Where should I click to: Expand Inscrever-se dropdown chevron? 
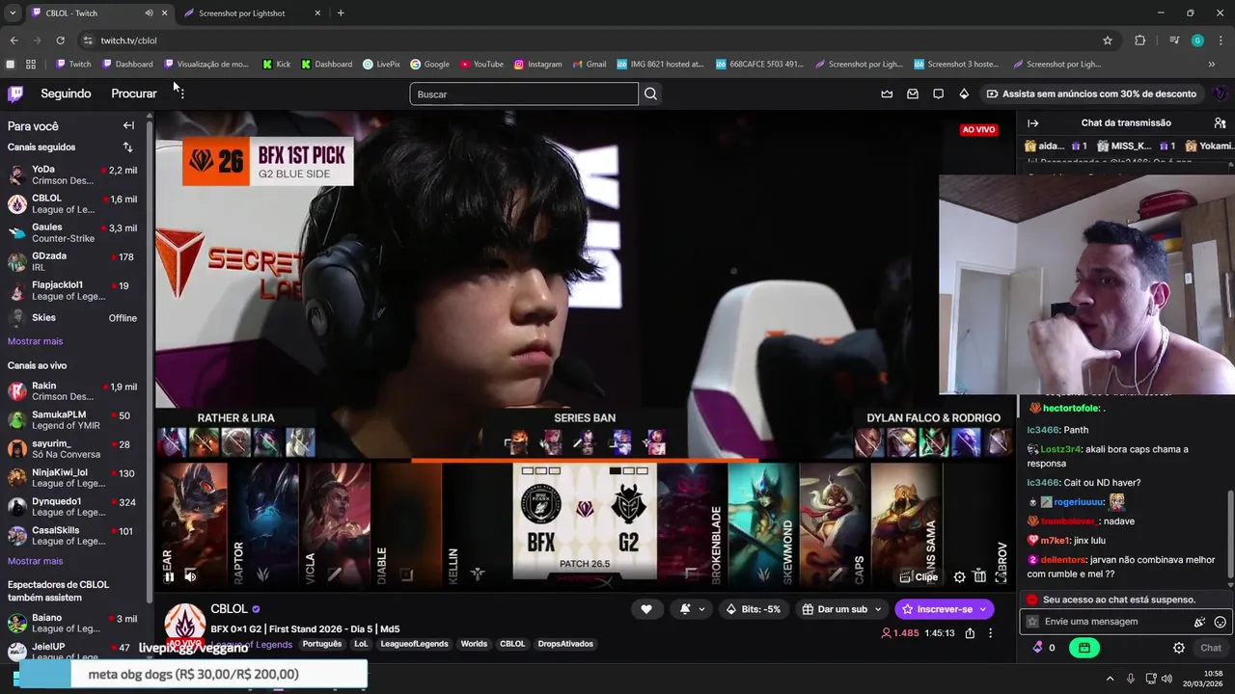[983, 609]
